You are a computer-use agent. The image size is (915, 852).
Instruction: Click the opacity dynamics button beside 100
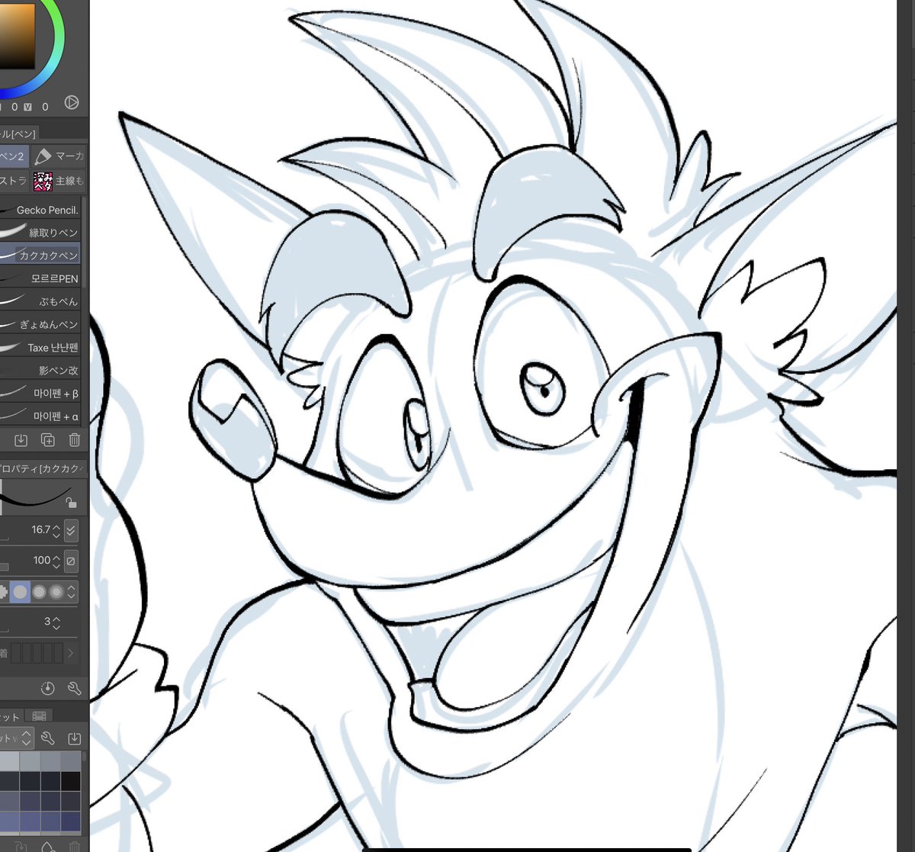71,561
